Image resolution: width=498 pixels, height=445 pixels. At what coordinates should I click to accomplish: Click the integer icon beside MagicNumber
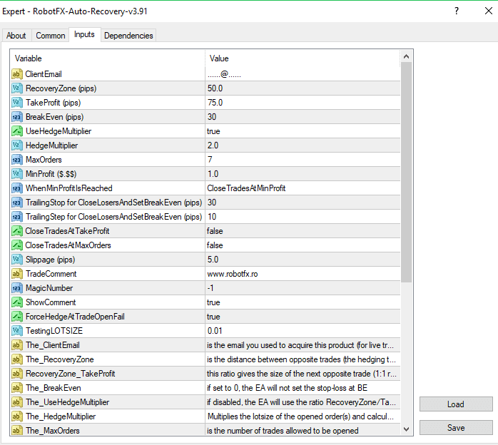(17, 288)
